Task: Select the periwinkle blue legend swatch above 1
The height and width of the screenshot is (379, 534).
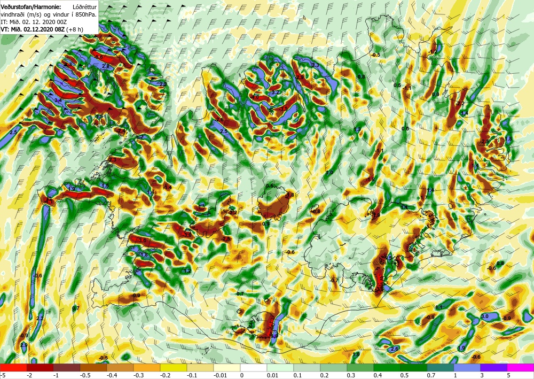Action: pyautogui.click(x=467, y=368)
